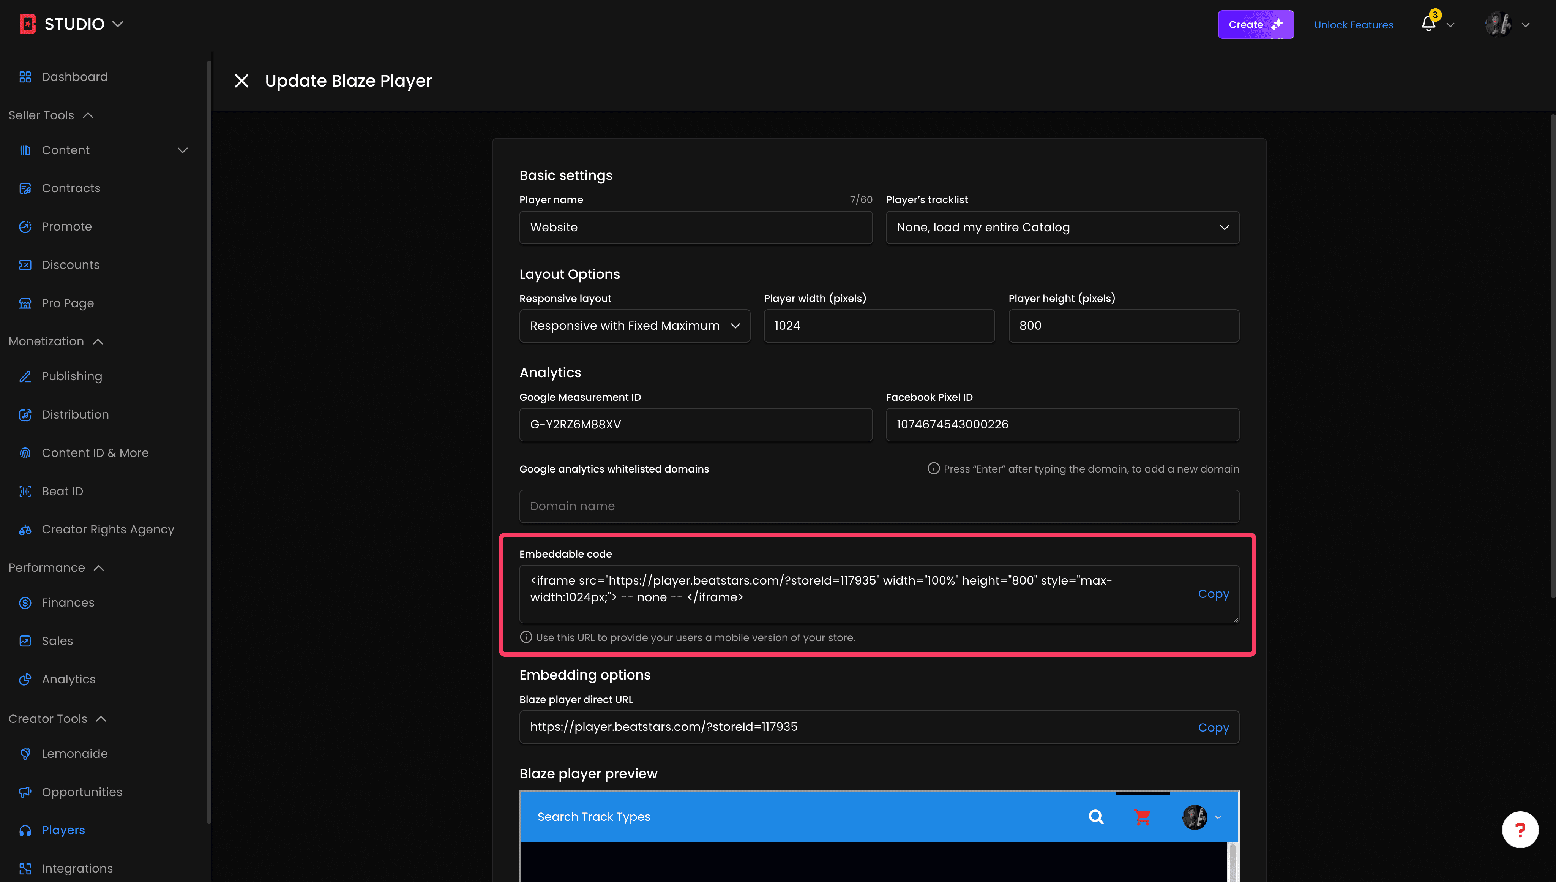Click the BeatStars Studio logo icon
1556x882 pixels.
click(28, 24)
